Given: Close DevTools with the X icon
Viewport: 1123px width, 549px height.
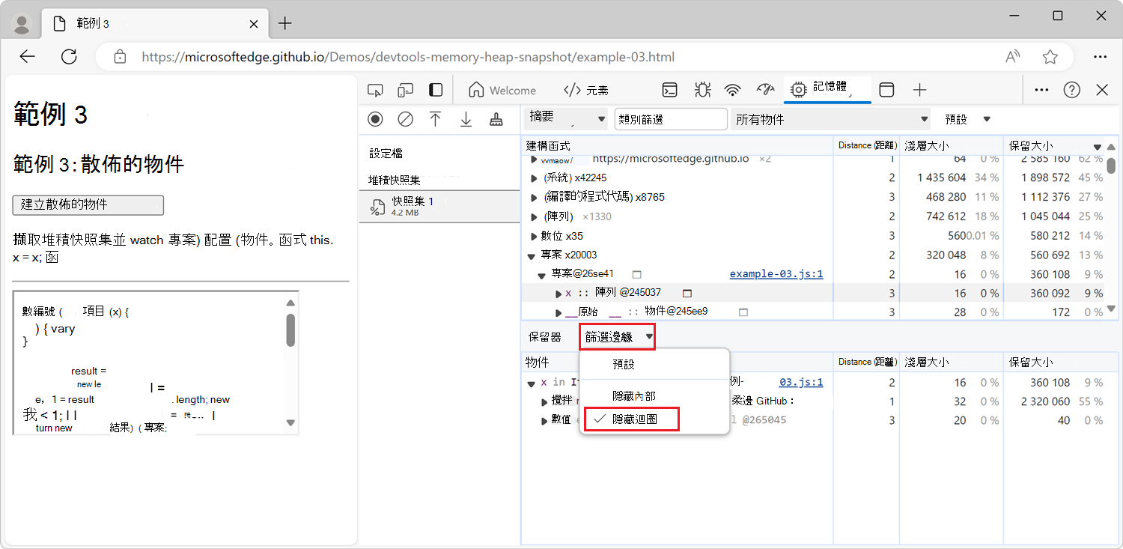Looking at the screenshot, I should [1102, 90].
